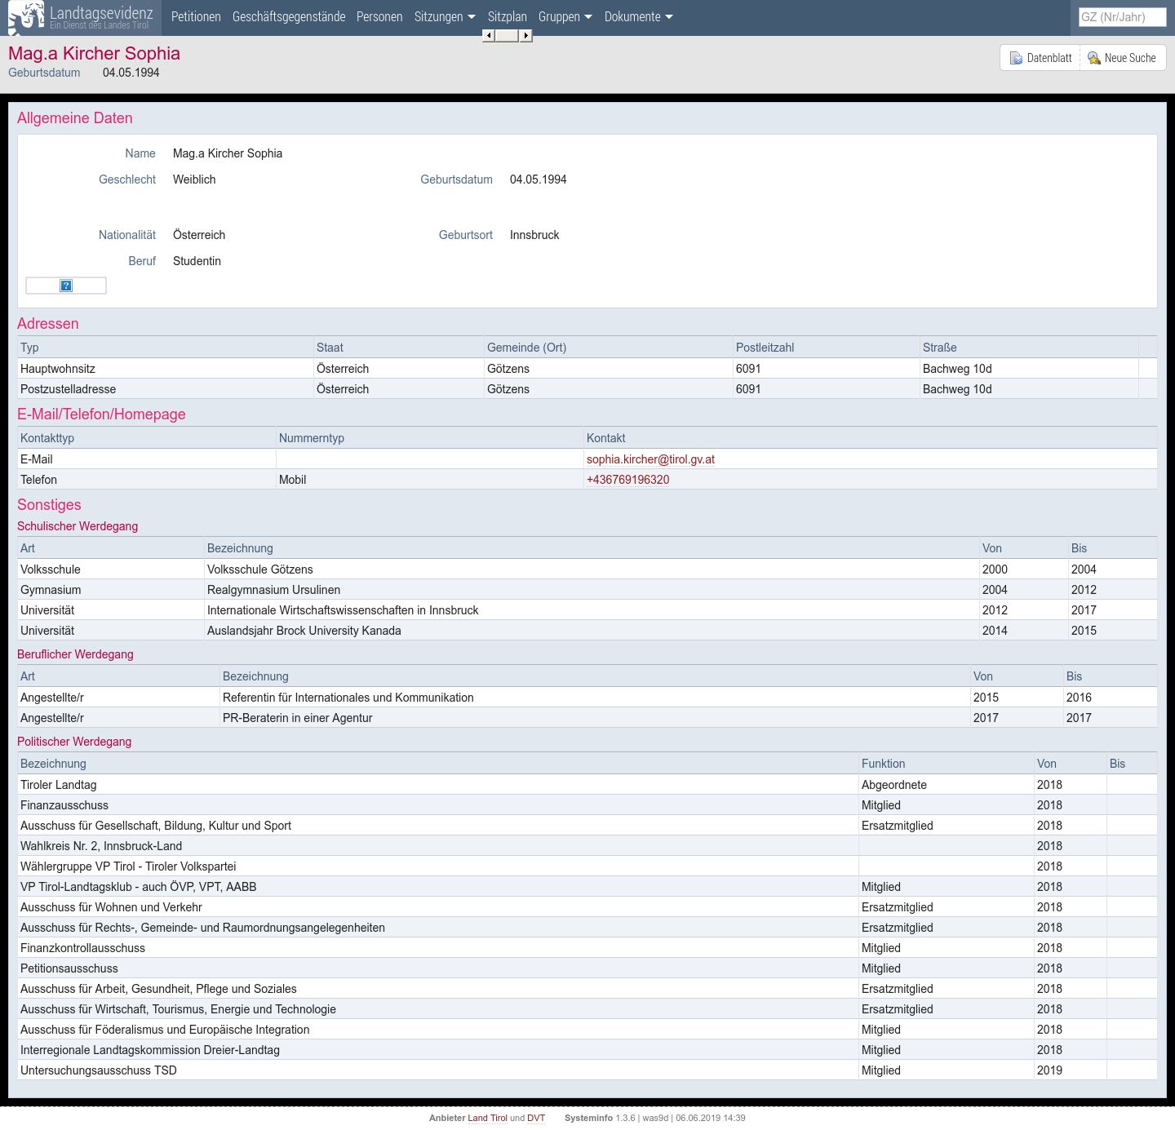Click the Realgymnasium Ursulinen entry
This screenshot has width=1175, height=1130.
point(273,590)
